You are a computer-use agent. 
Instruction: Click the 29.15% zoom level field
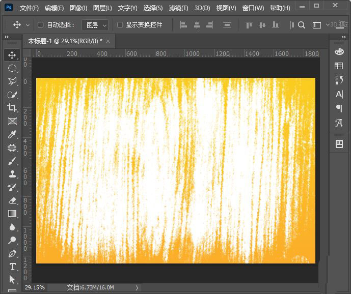click(x=34, y=288)
